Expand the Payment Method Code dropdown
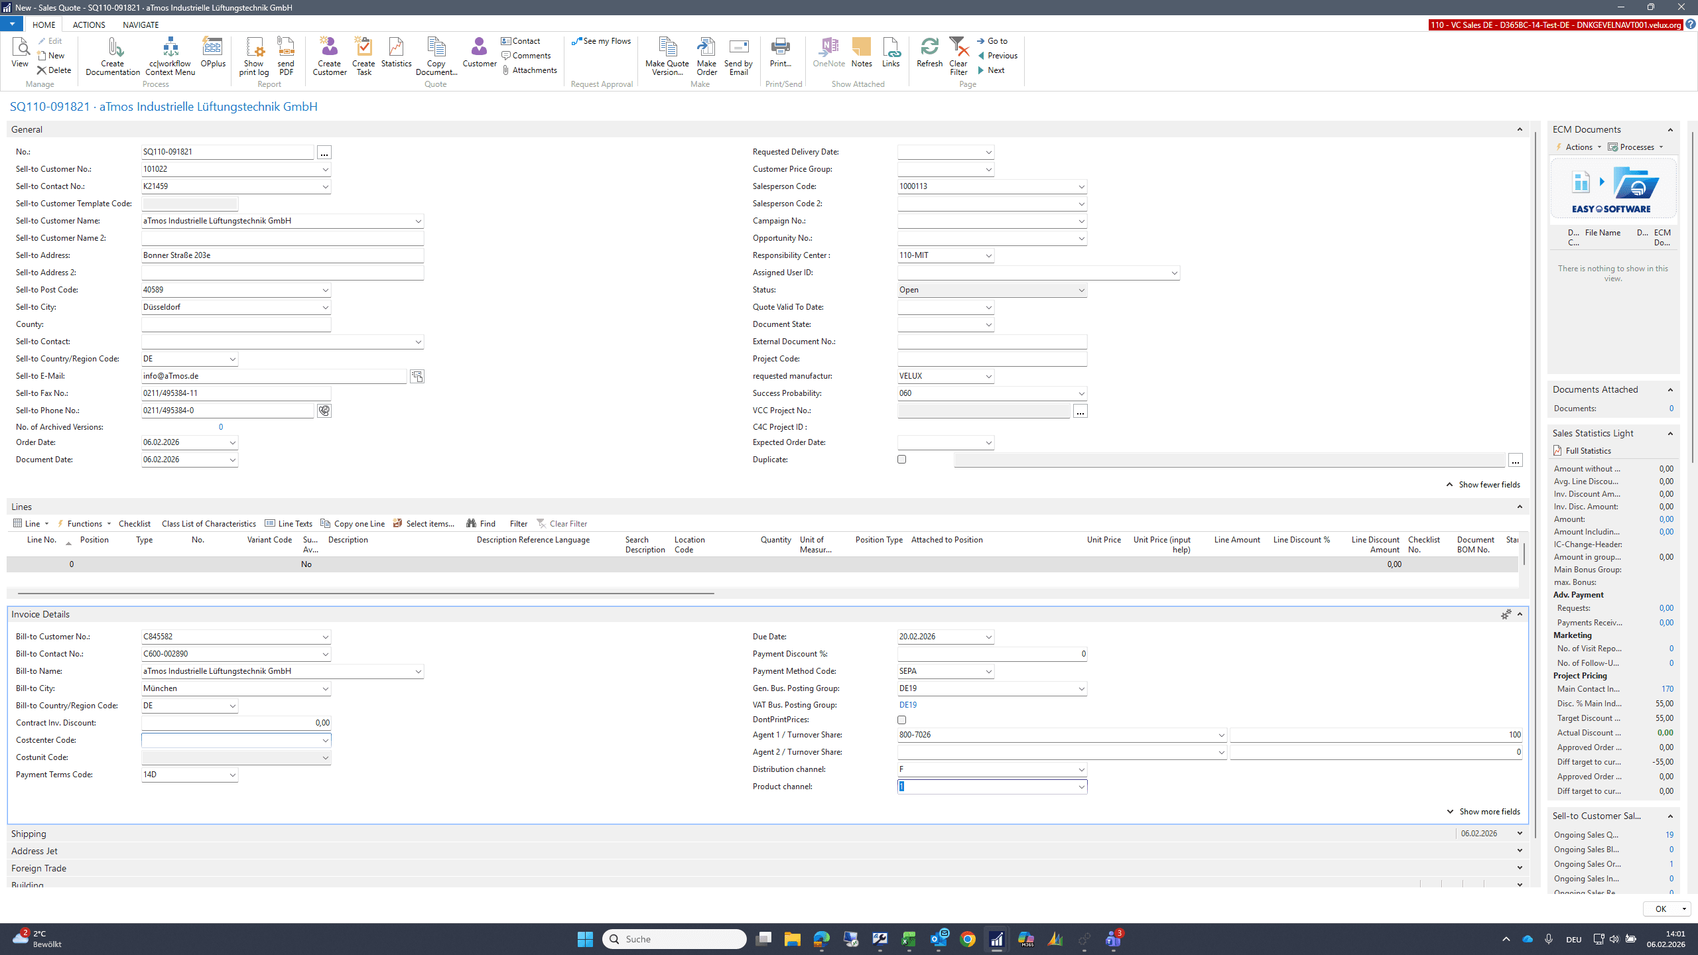The image size is (1698, 955). pyautogui.click(x=988, y=671)
